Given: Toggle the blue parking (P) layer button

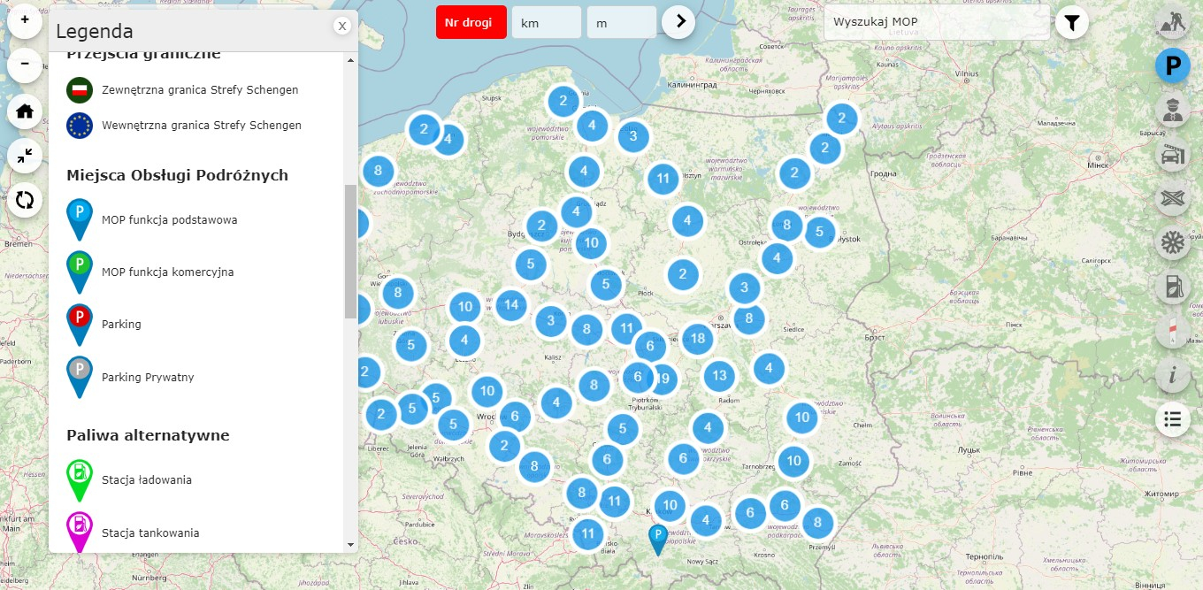Looking at the screenshot, I should coord(1173,65).
